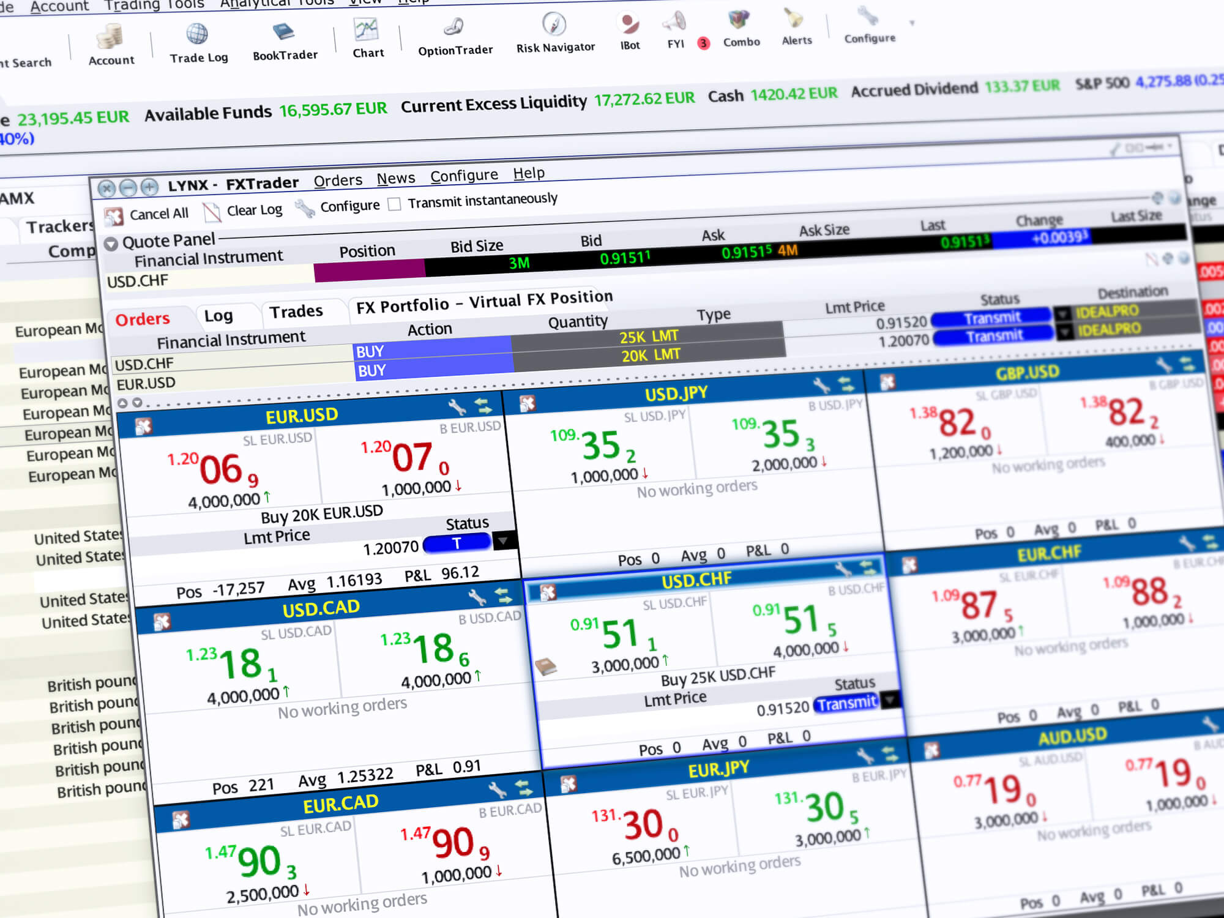
Task: Open FYI notifications
Action: click(x=675, y=31)
